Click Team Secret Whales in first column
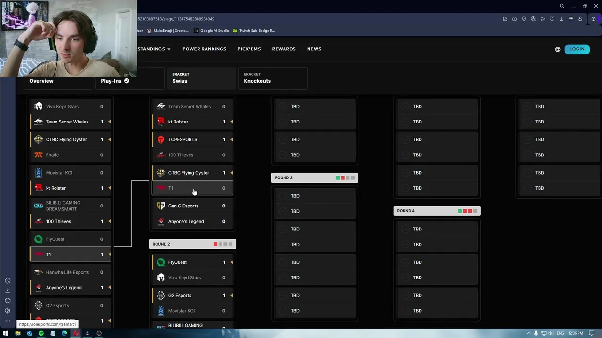This screenshot has height=338, width=602. (71, 122)
